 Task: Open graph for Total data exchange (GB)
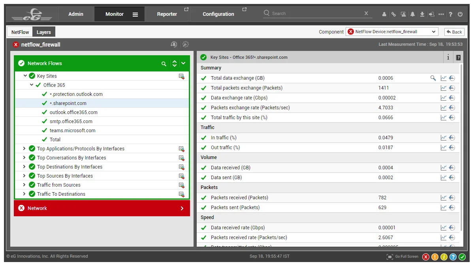[444, 78]
